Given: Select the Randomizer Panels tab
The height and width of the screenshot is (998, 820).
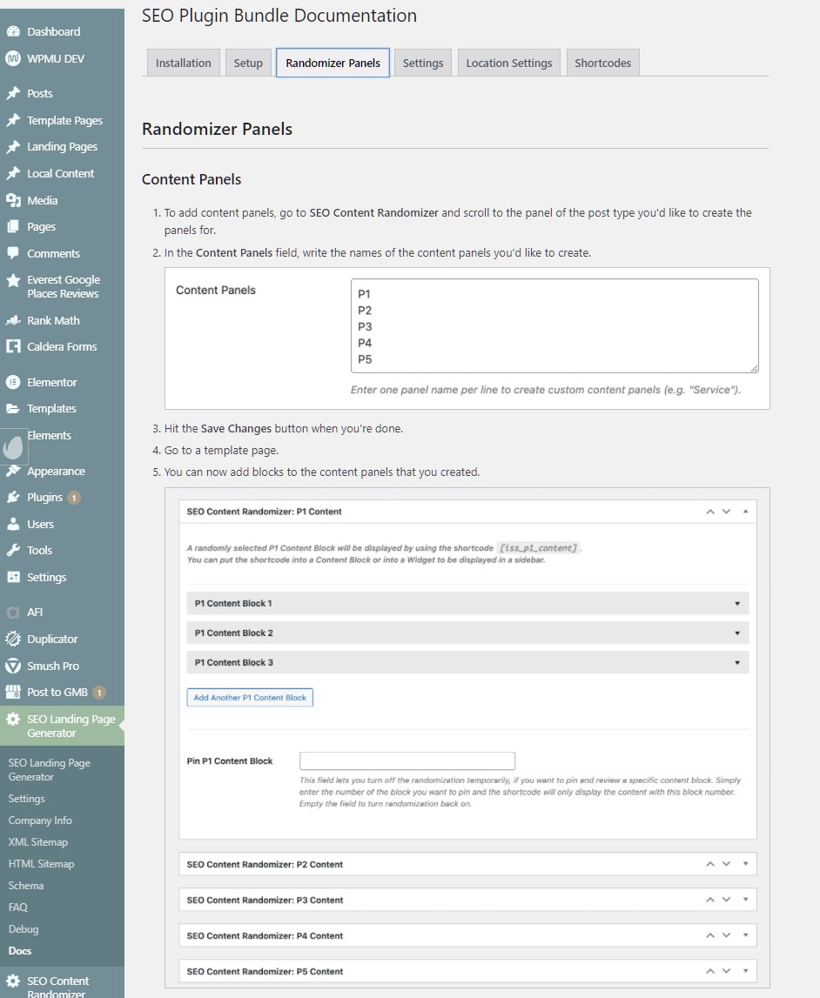Looking at the screenshot, I should pyautogui.click(x=333, y=63).
